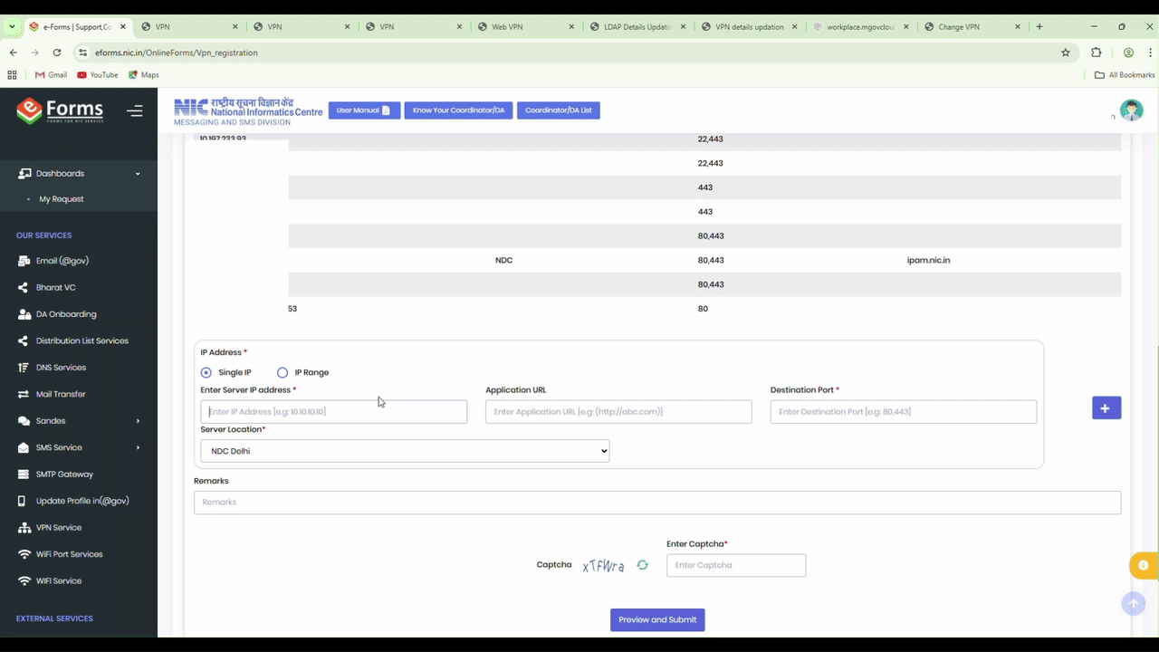
Task: Open the DNS Services section icon
Action: click(x=24, y=367)
